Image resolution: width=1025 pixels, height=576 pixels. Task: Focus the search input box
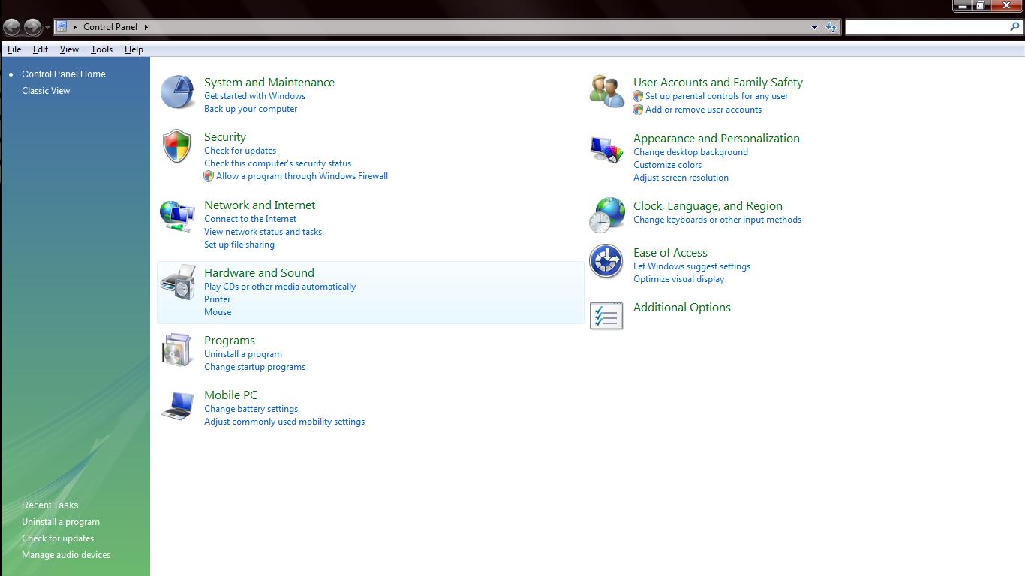pos(927,27)
